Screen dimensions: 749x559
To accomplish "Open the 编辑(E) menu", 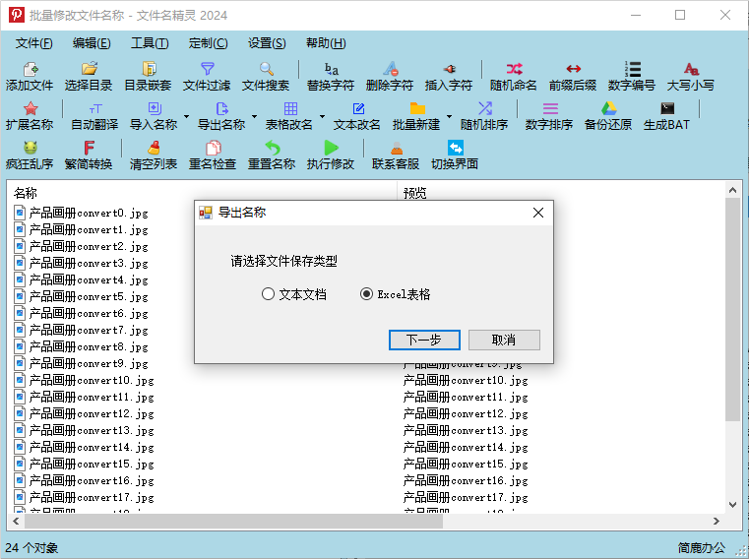I will (x=92, y=43).
